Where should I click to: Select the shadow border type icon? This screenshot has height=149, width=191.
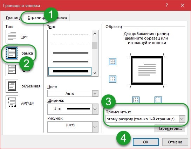click(12, 70)
